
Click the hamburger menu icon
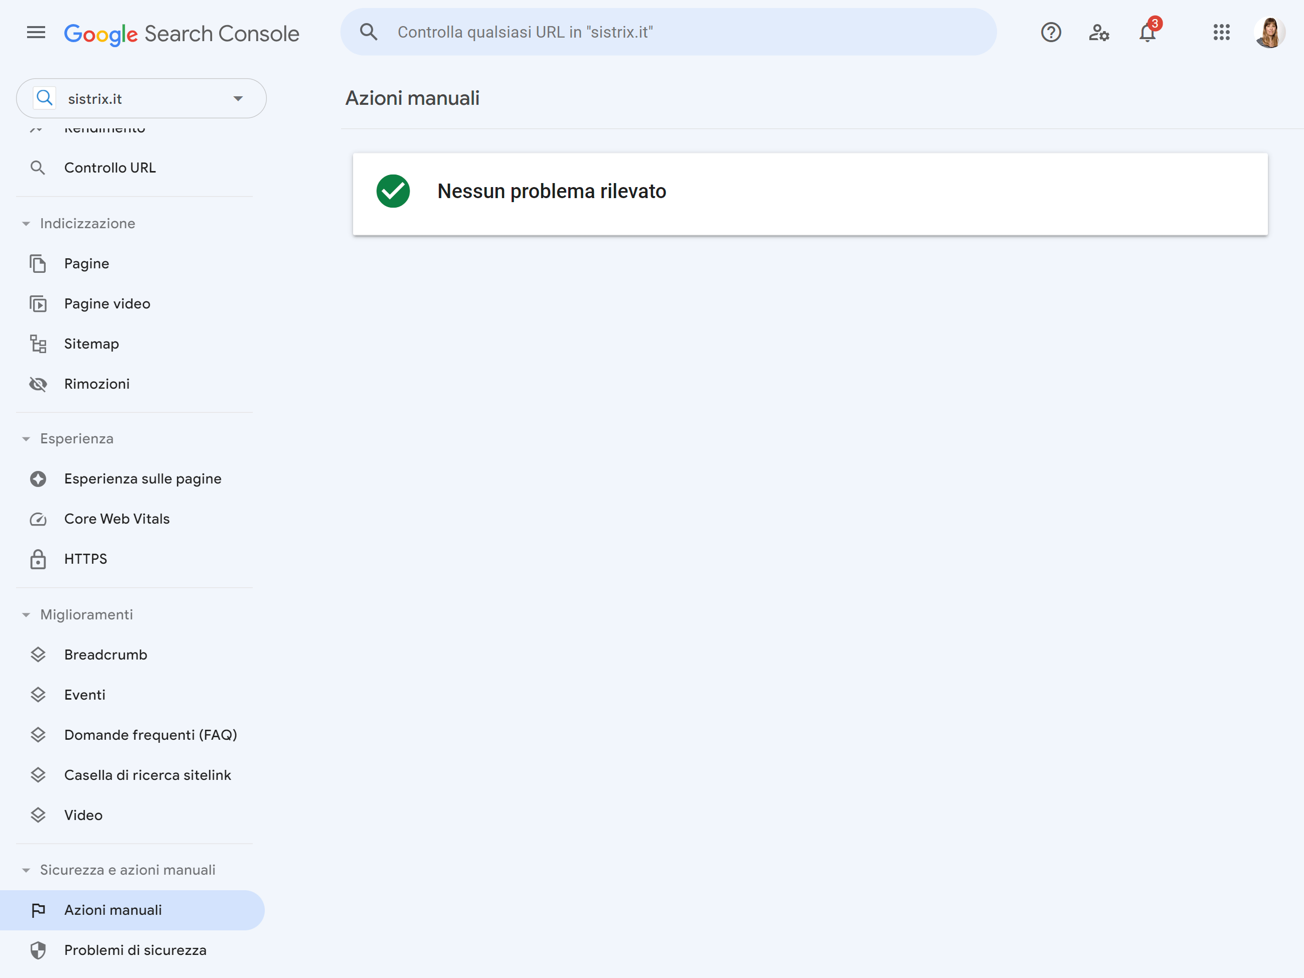(35, 32)
